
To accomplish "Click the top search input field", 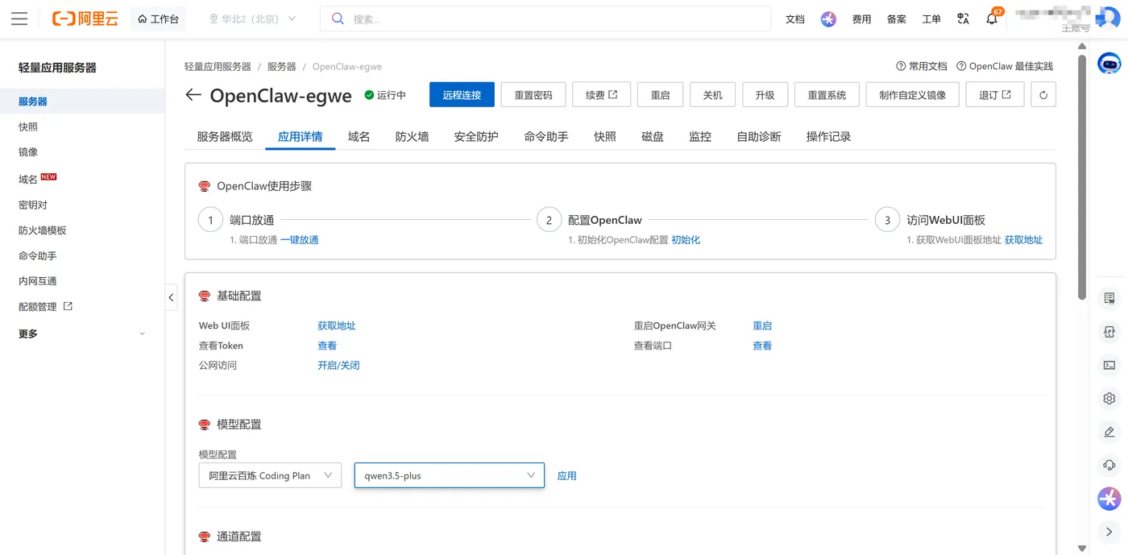I will pyautogui.click(x=545, y=19).
